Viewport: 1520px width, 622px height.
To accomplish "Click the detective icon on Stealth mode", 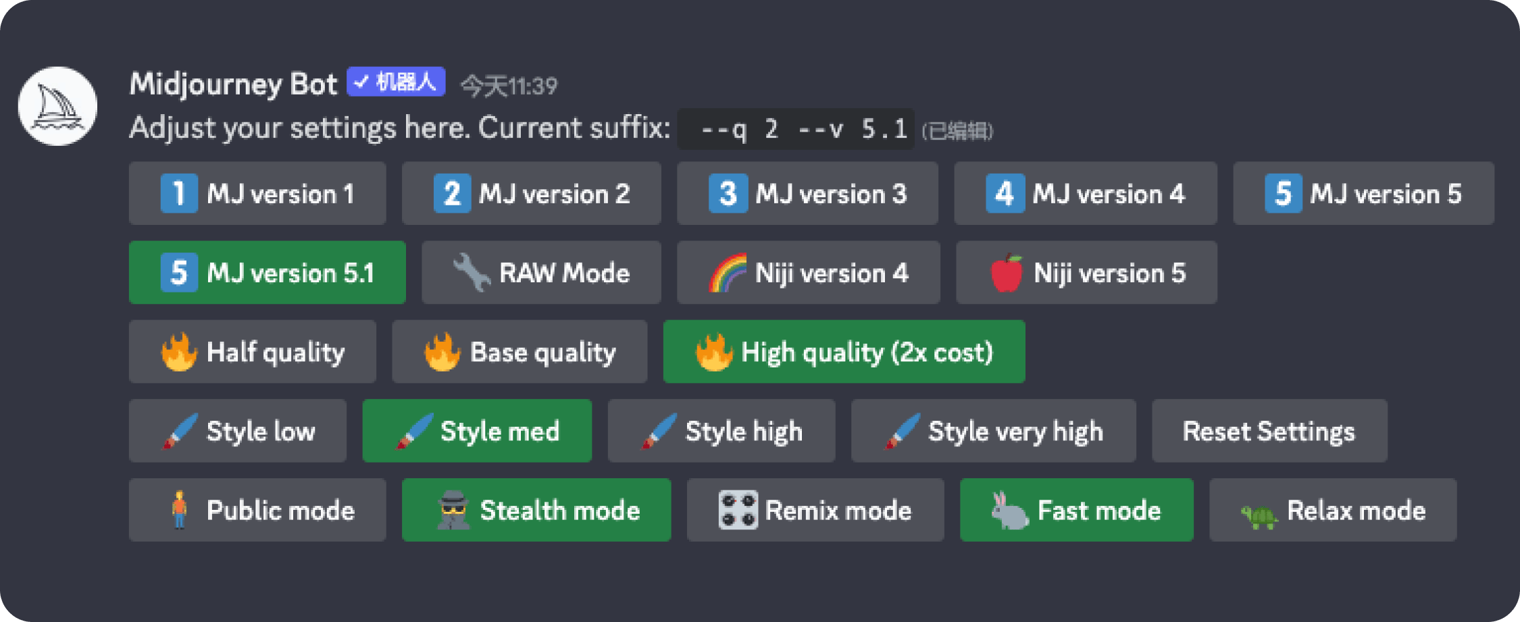I will pos(453,511).
